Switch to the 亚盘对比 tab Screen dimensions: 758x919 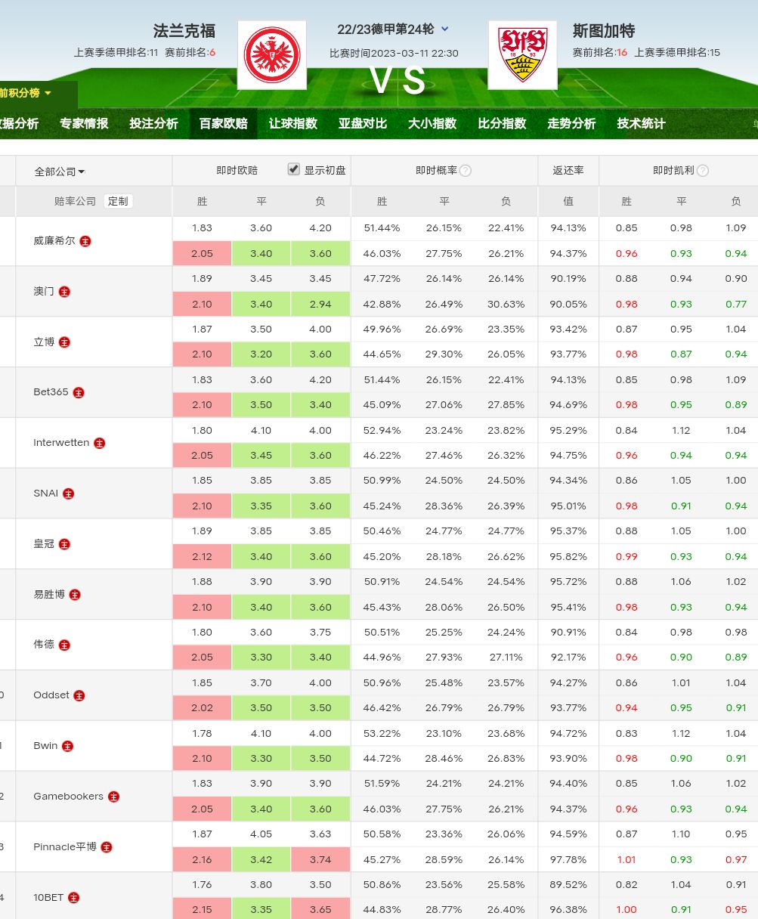[363, 123]
